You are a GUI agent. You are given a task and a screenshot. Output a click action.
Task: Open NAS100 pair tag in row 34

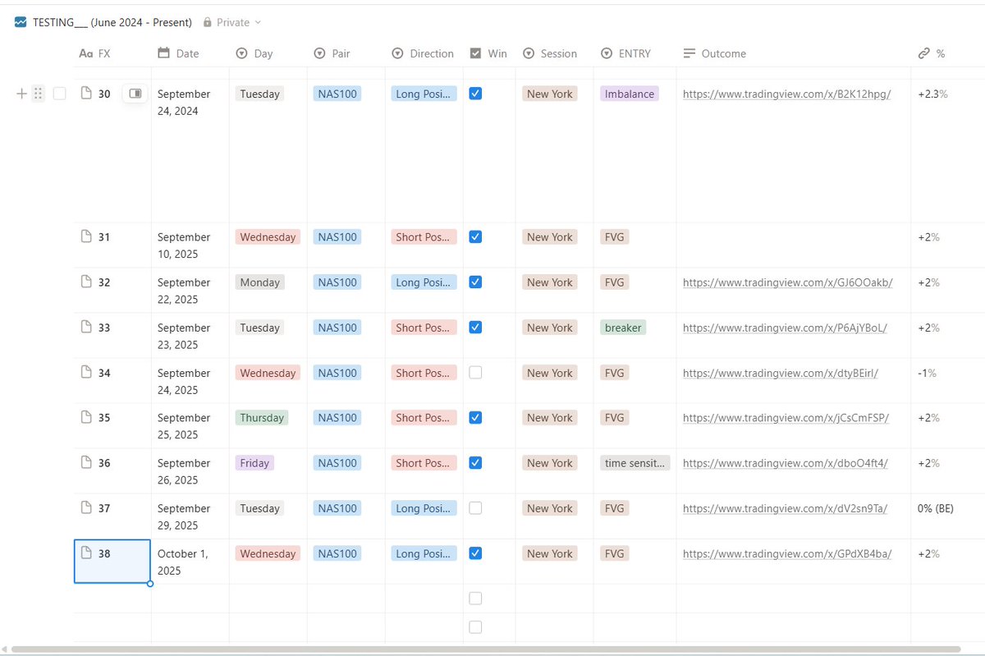[337, 372]
